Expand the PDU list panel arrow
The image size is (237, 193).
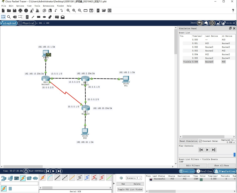[114, 183]
